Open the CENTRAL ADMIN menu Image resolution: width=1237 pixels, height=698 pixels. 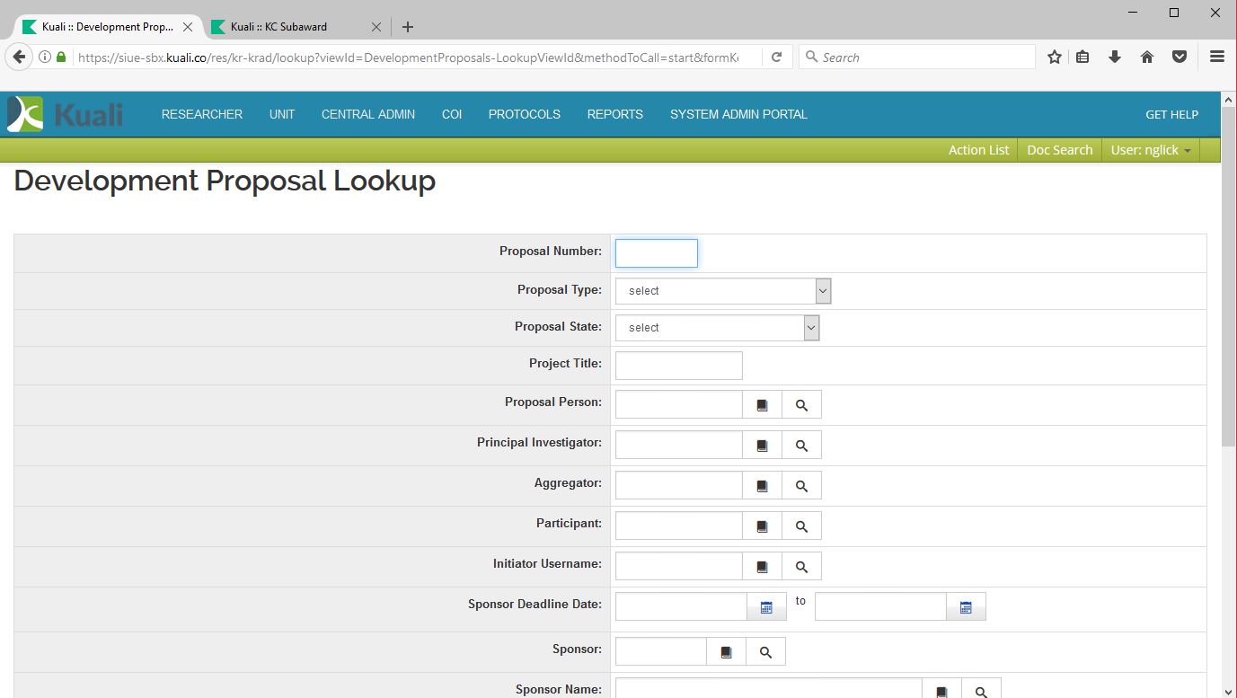click(368, 114)
